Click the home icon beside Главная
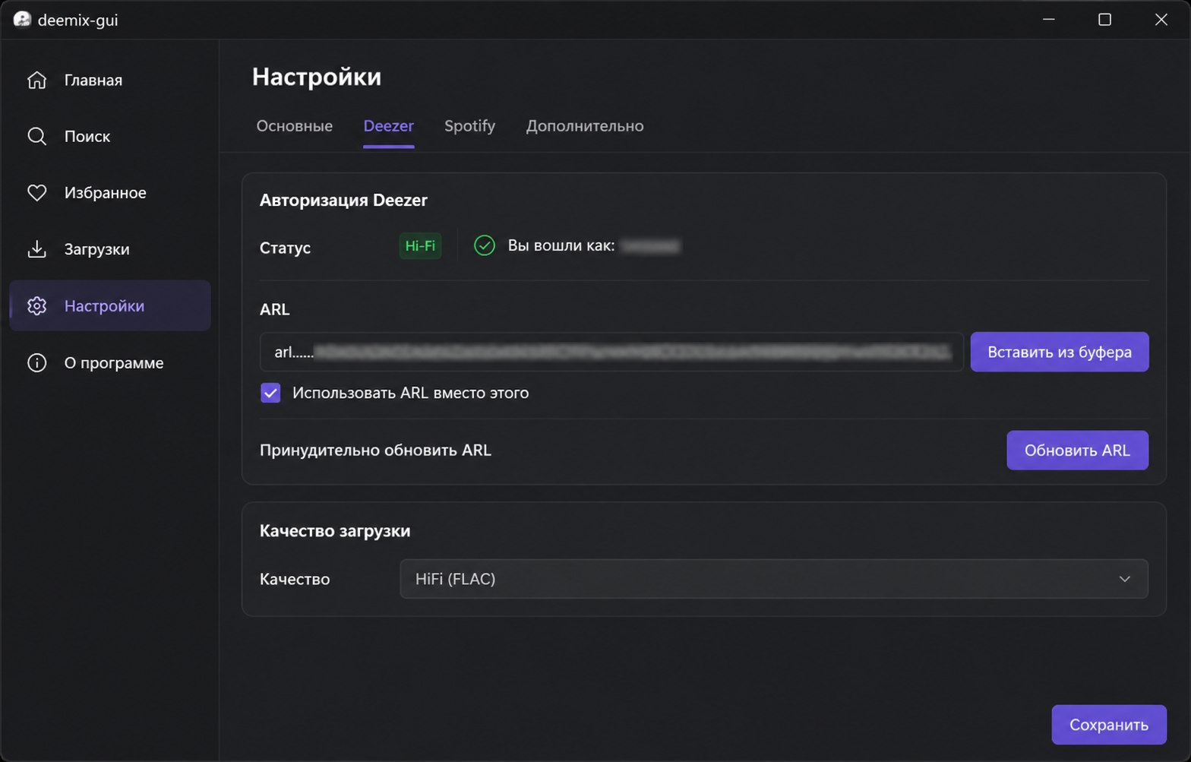The height and width of the screenshot is (762, 1191). tap(36, 80)
